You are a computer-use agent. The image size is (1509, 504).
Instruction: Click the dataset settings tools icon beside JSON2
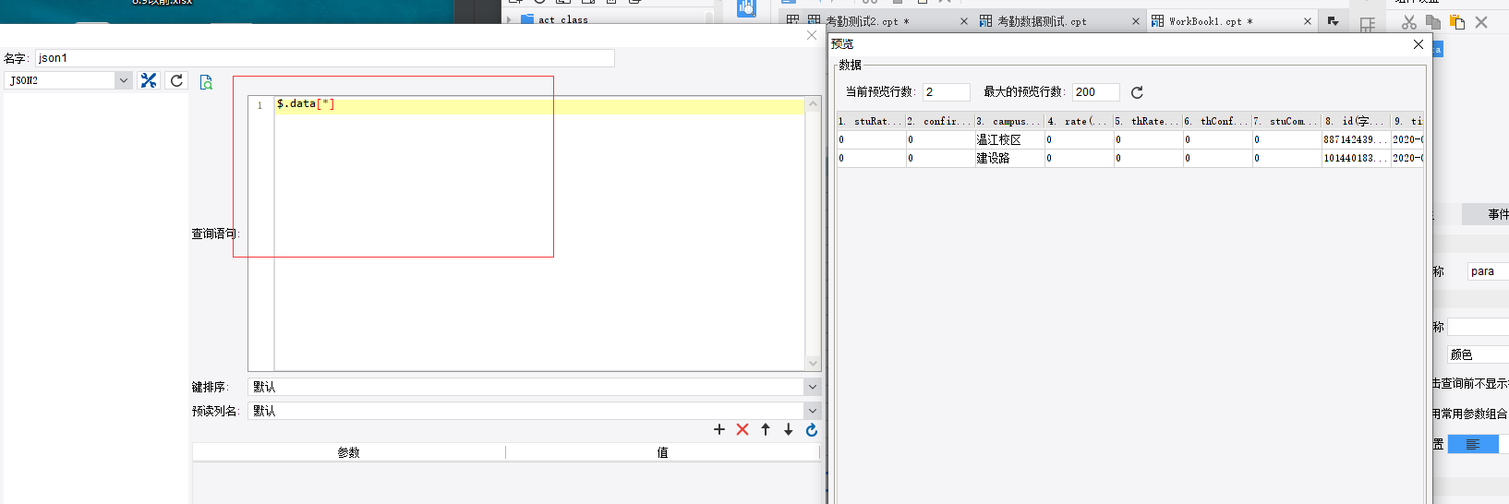point(149,80)
